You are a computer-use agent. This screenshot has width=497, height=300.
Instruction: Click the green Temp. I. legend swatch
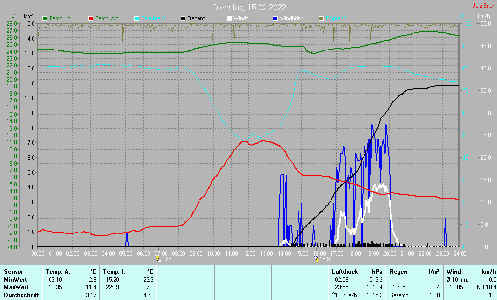click(x=44, y=18)
